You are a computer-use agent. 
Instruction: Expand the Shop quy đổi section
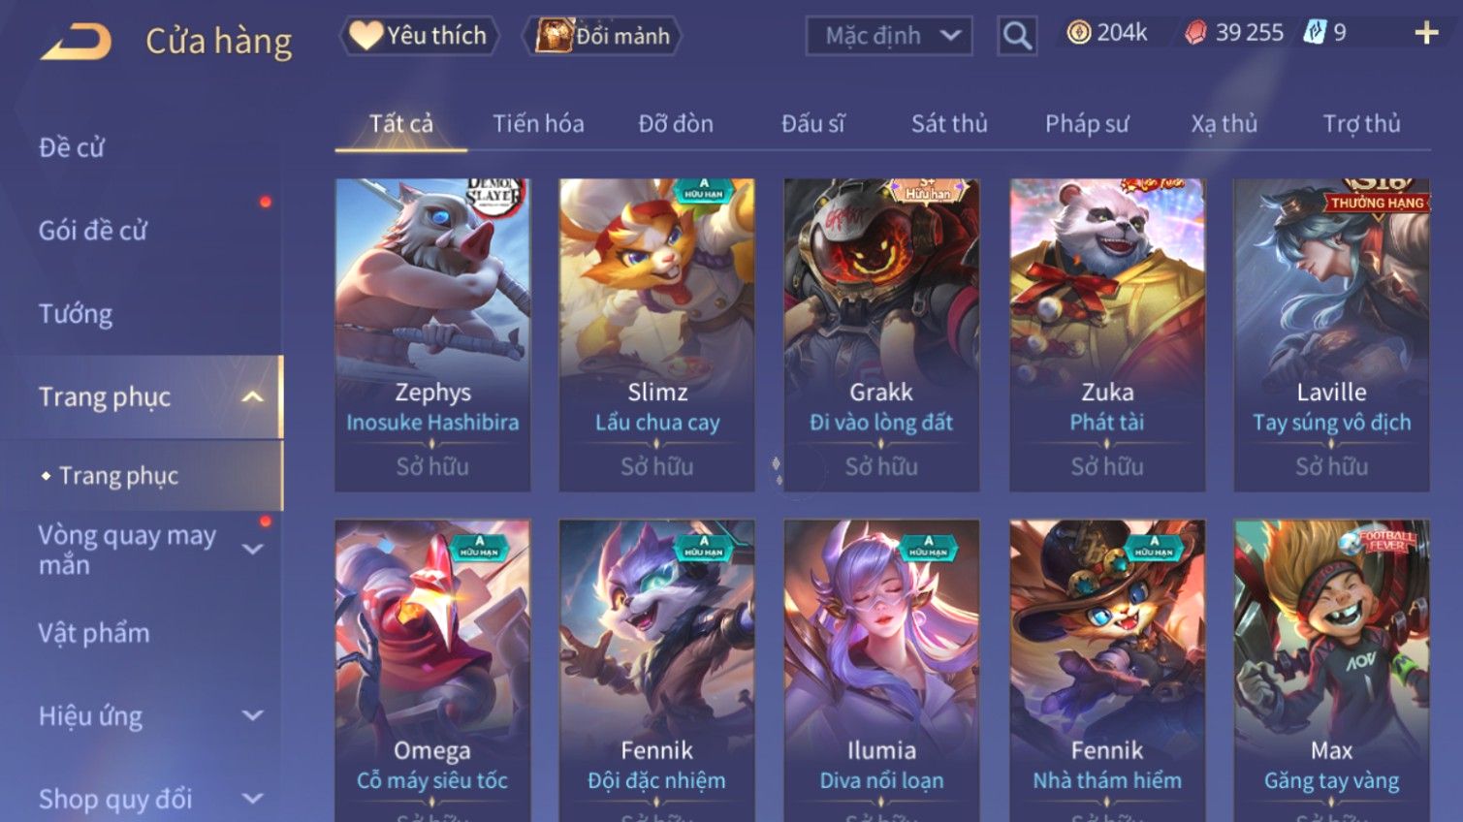click(252, 799)
